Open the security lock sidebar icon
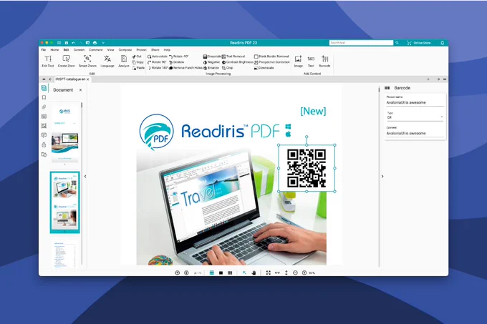The image size is (487, 324). [44, 144]
